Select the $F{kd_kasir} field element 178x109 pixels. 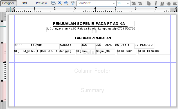point(127,52)
